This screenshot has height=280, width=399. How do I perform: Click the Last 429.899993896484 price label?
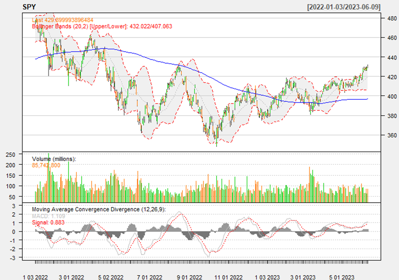pyautogui.click(x=63, y=20)
